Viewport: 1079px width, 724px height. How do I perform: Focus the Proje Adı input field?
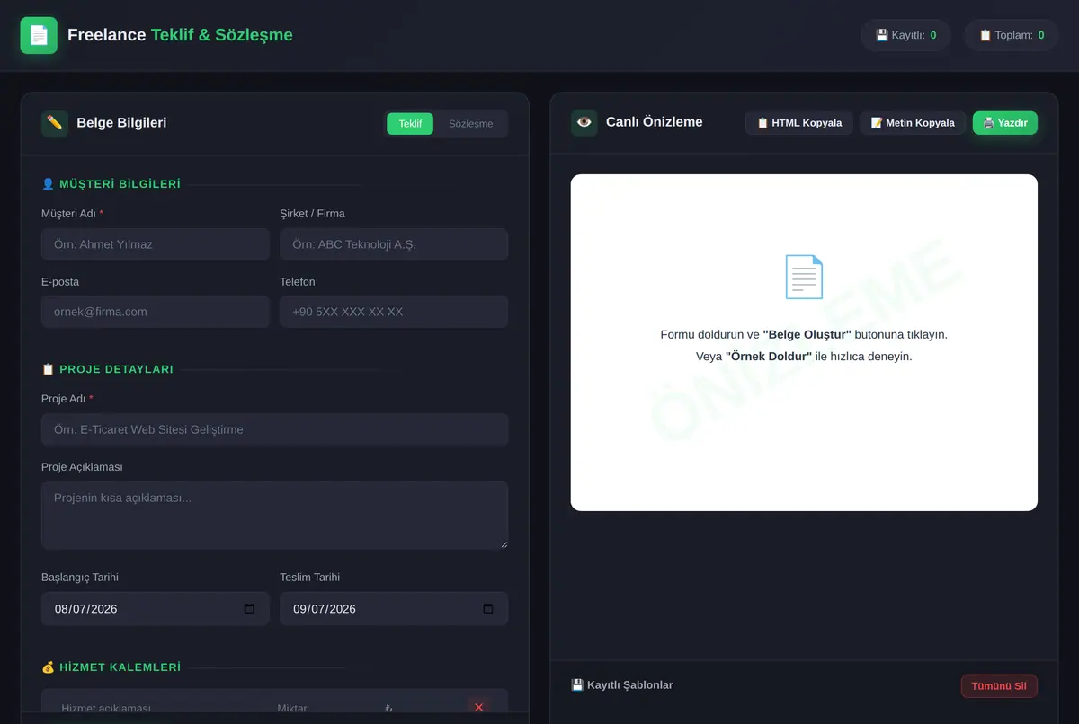tap(275, 429)
